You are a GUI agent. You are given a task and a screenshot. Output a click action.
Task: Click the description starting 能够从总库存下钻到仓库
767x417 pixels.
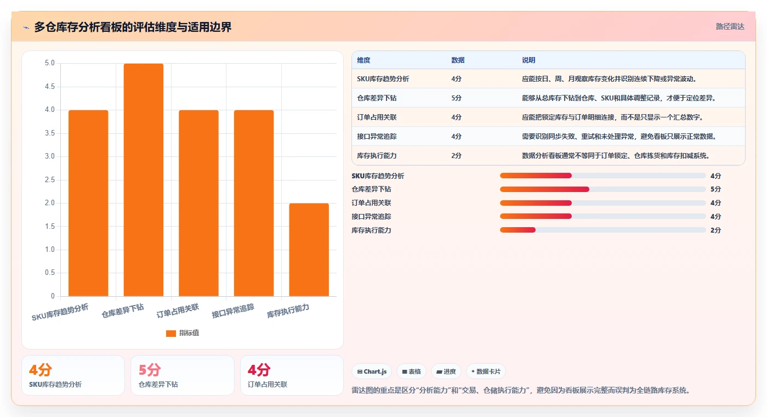(619, 98)
